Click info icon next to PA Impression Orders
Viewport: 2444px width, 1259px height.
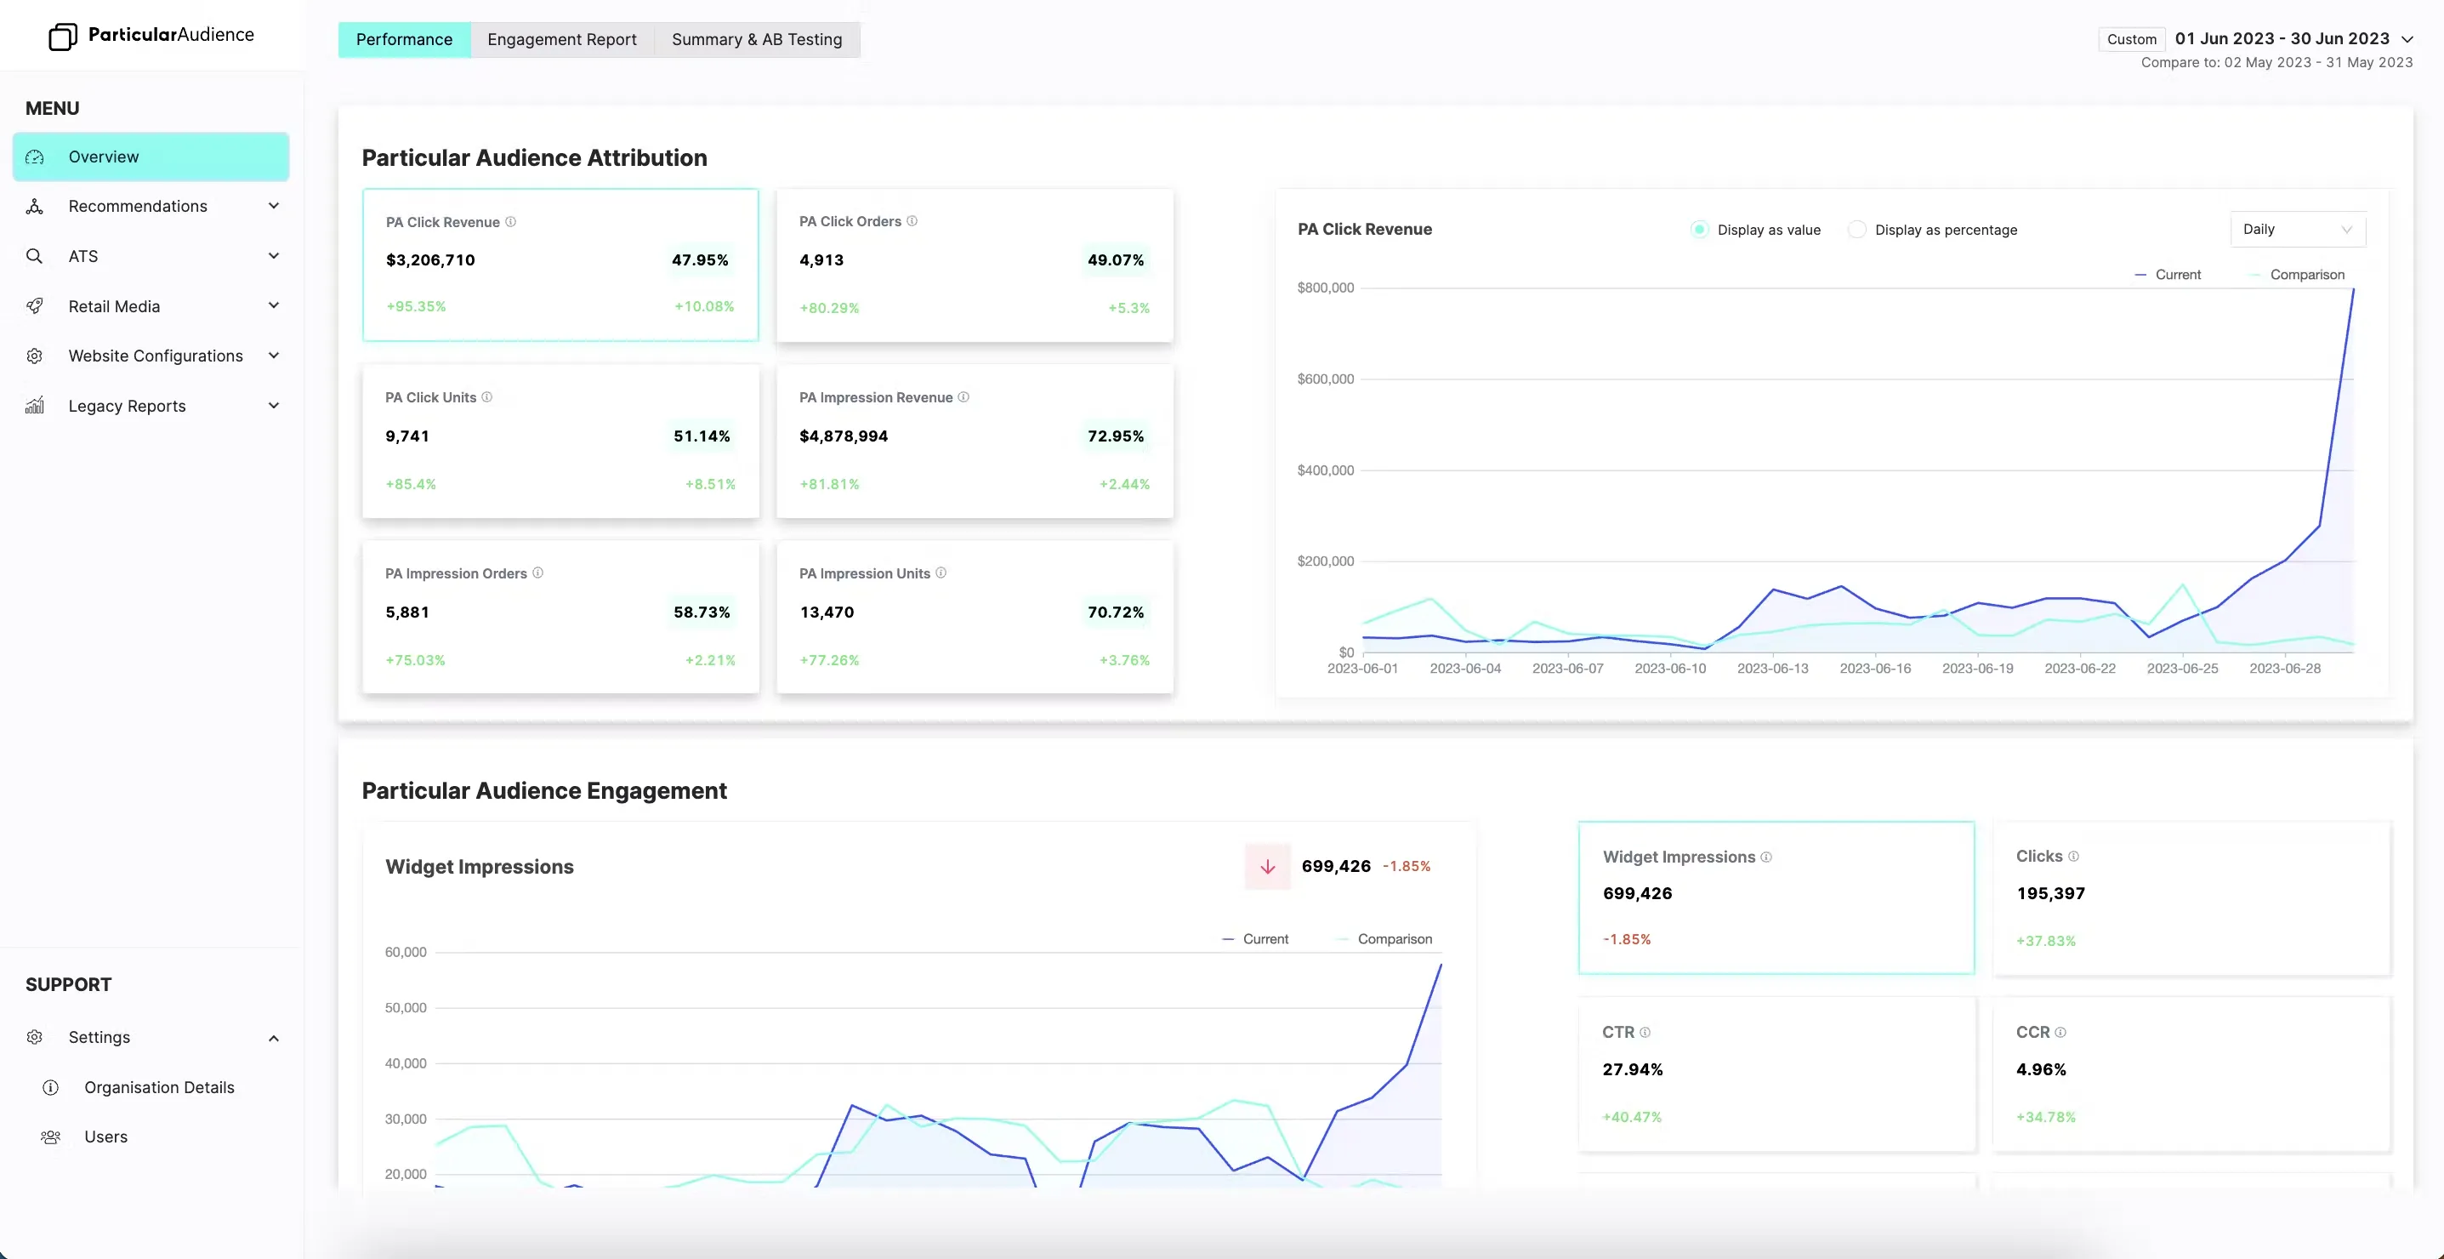(538, 573)
